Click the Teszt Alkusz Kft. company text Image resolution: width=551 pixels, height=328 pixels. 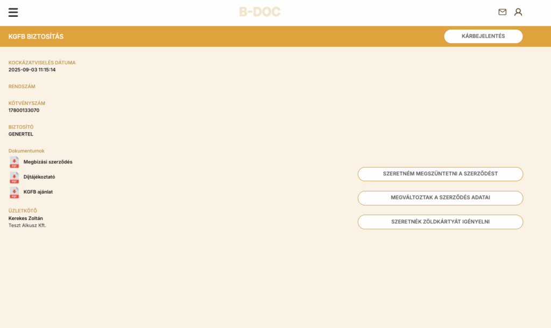tap(27, 225)
